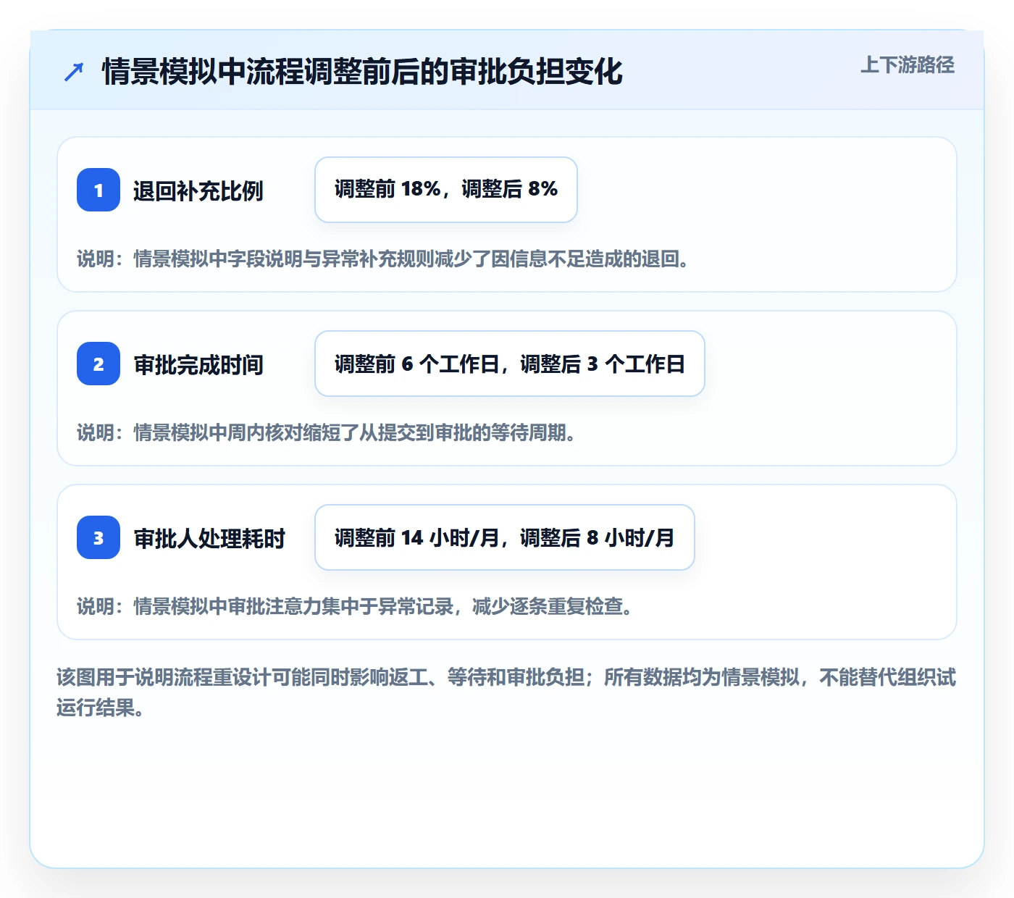This screenshot has height=898, width=1014.
Task: Click the arrow icon beside the title
Action: 74,72
